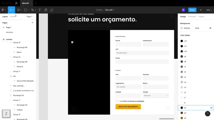Image resolution: width=214 pixels, height=120 pixels.
Task: Open the Estado Selecione dropdown
Action: click(x=156, y=96)
